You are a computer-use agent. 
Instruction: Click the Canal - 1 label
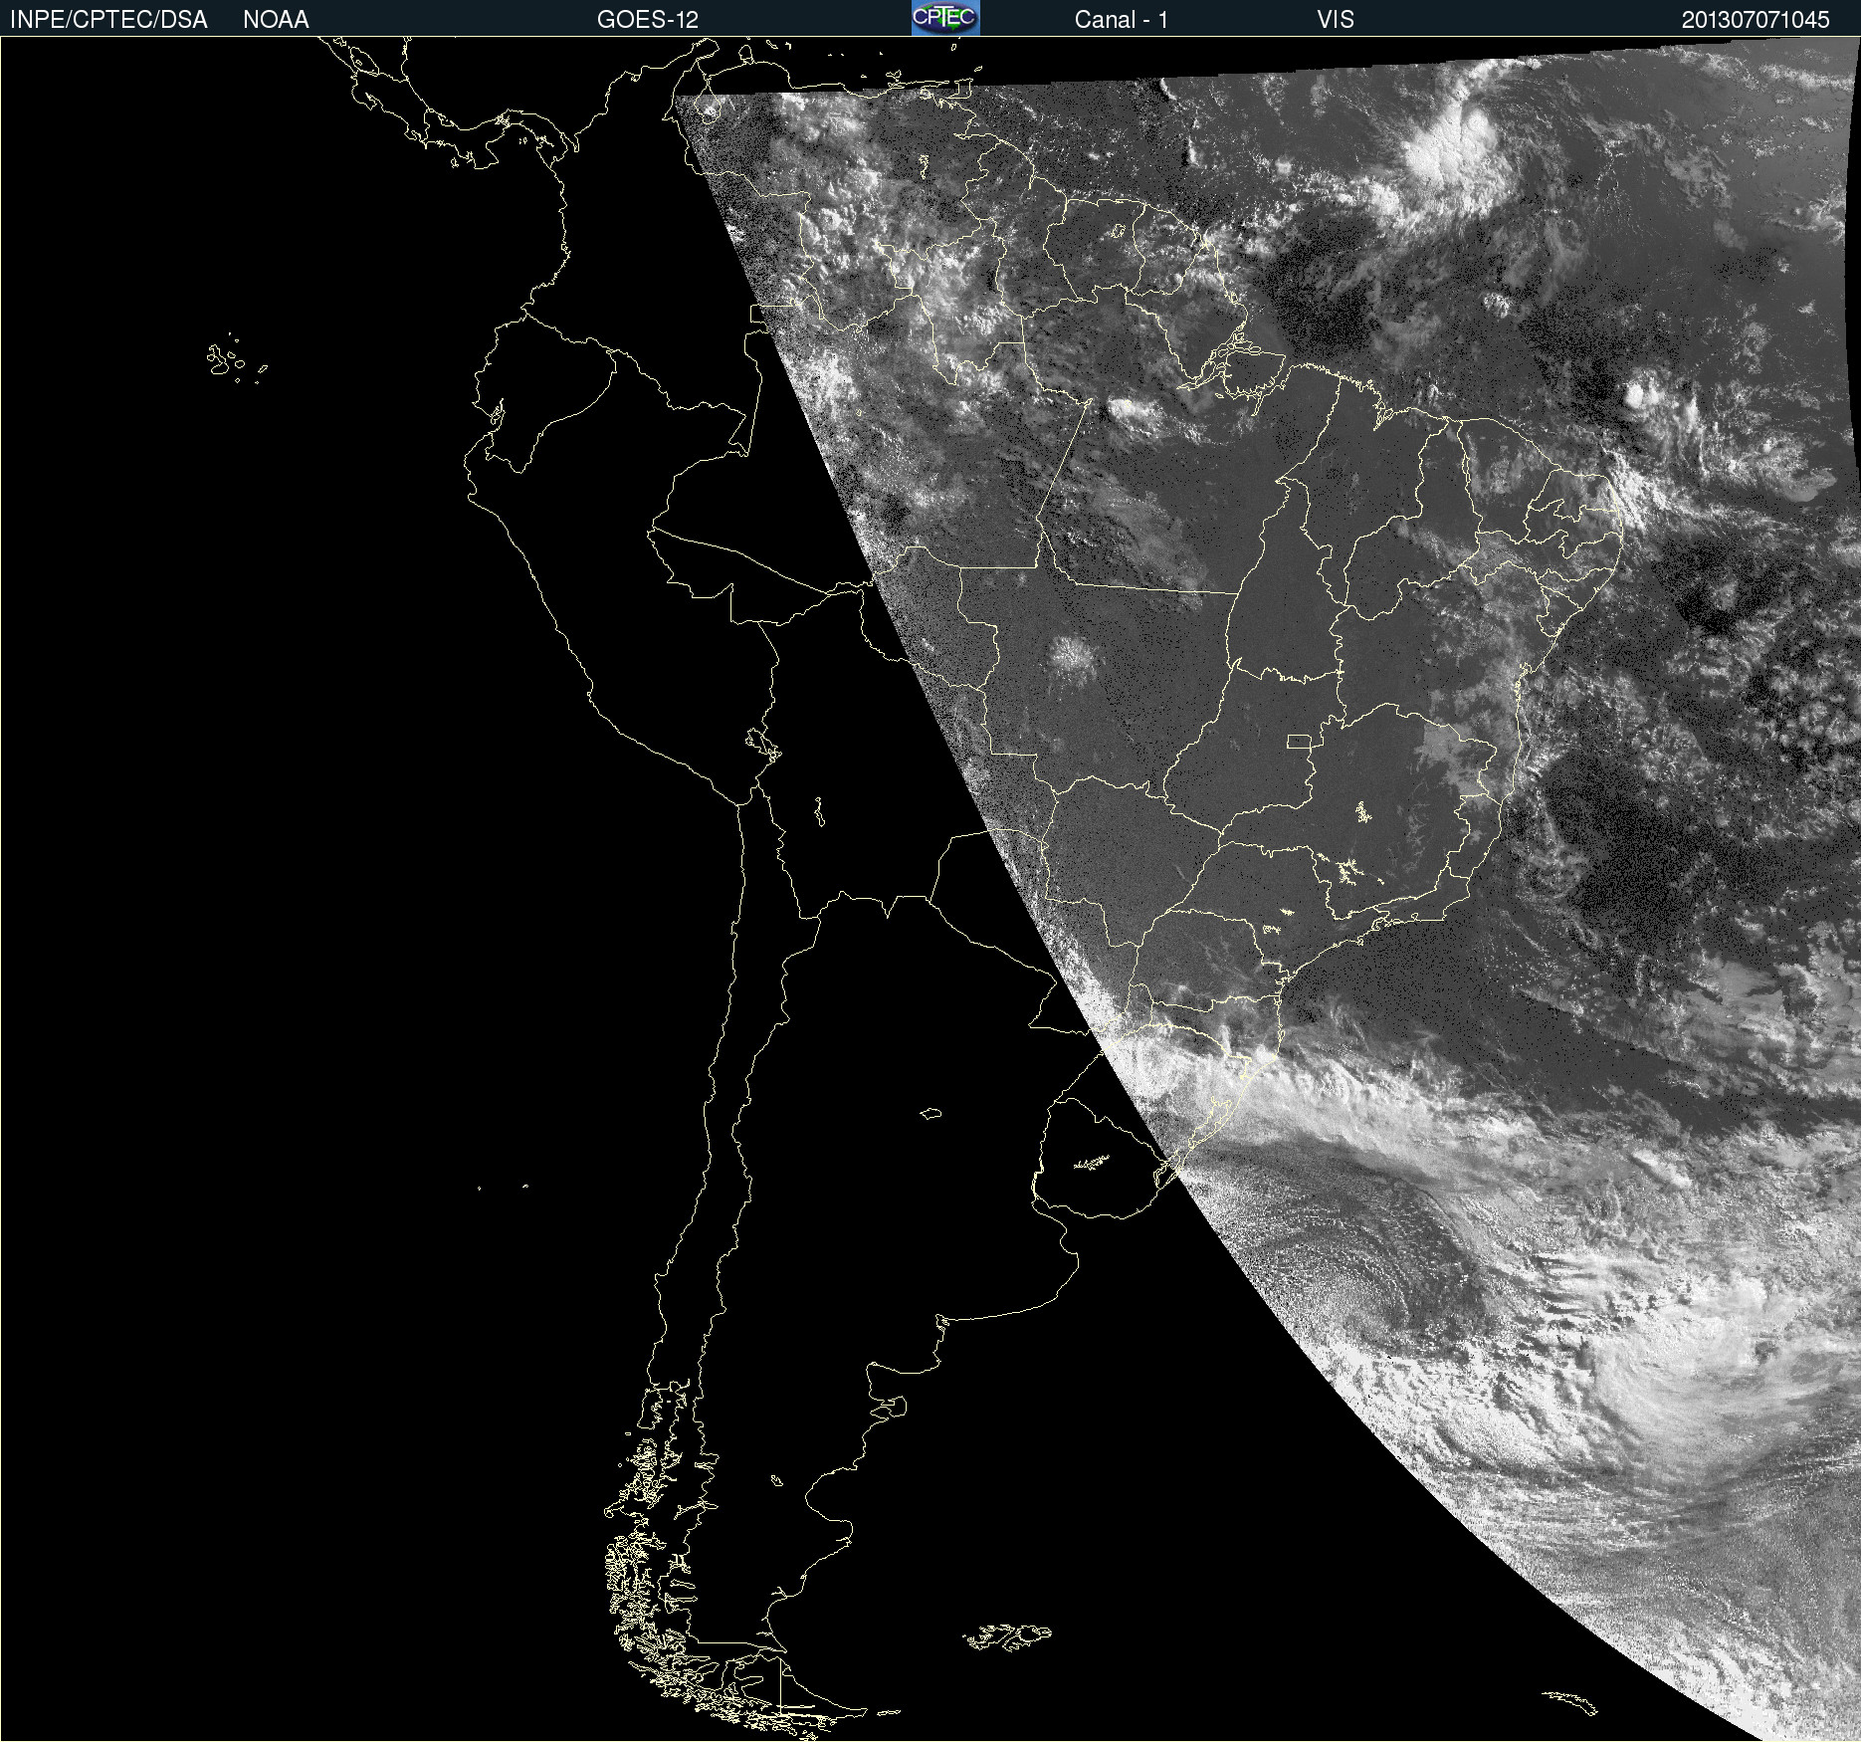pyautogui.click(x=1121, y=20)
